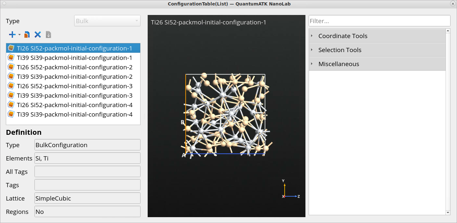Select Ti39 Si39-packmol-initial-configuration-4 in the list
Viewport: 457px width, 223px height.
point(73,115)
